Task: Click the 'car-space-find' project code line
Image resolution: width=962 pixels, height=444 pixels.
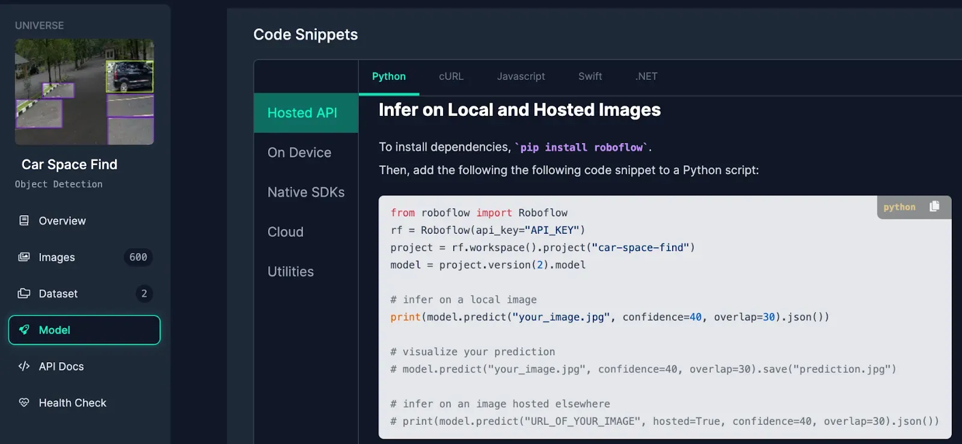Action: pos(543,248)
